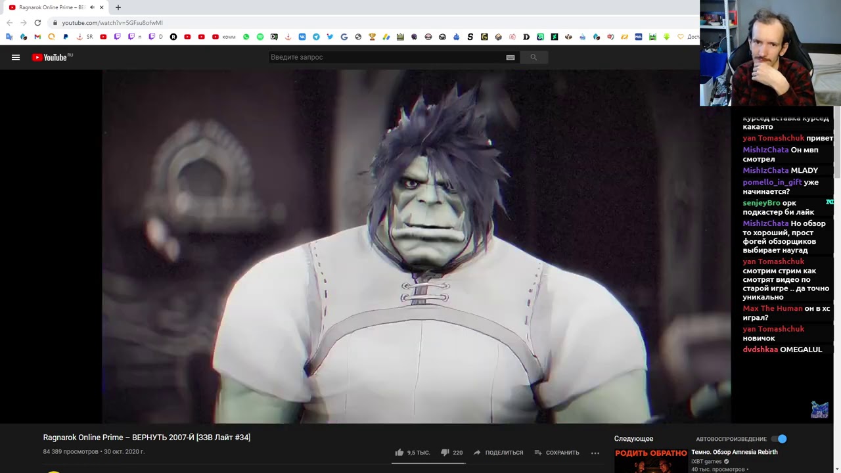
Task: Go back with the browser back arrow
Action: tap(9, 22)
